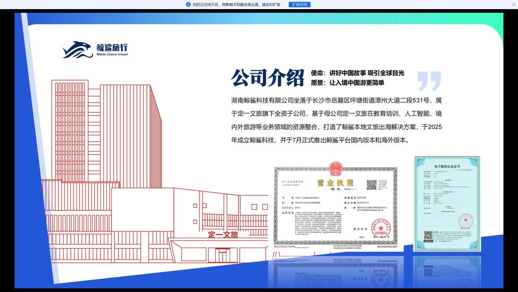This screenshot has height=292, width=518.
Task: Click the blue info icon in notification bar
Action: tap(188, 5)
